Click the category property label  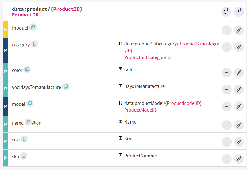coord(21,45)
